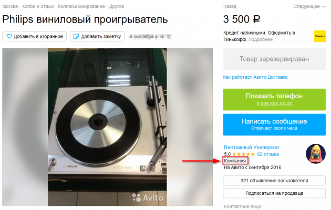331x210 pixels.
Task: Click the Добавить заметку button
Action: click(x=97, y=36)
